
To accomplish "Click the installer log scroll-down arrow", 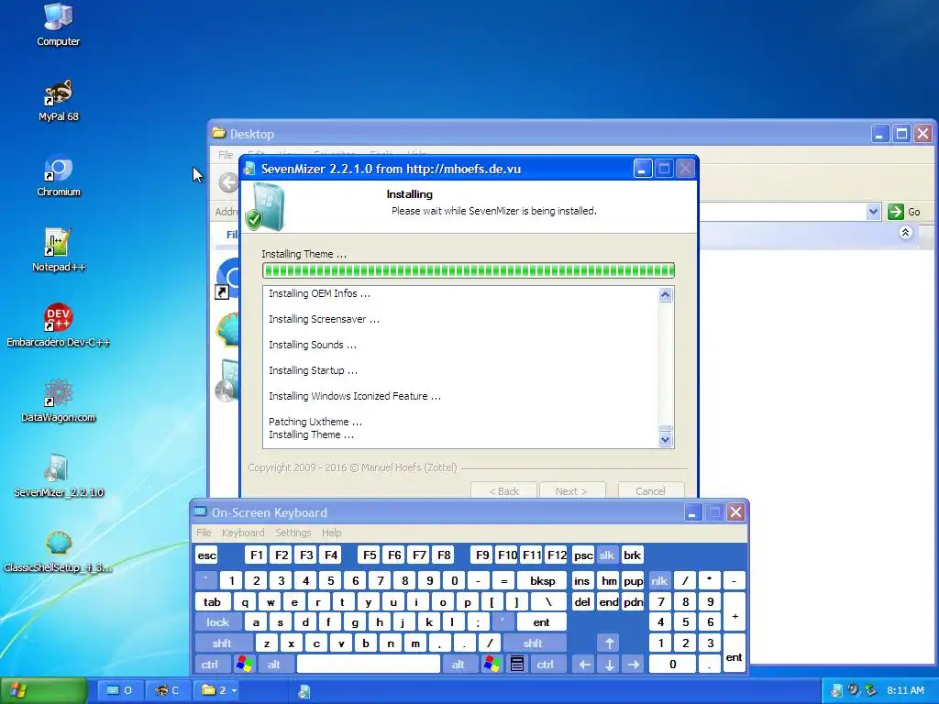I will pyautogui.click(x=666, y=440).
